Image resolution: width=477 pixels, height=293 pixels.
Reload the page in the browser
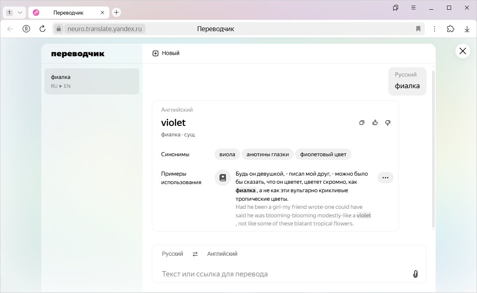[x=43, y=29]
